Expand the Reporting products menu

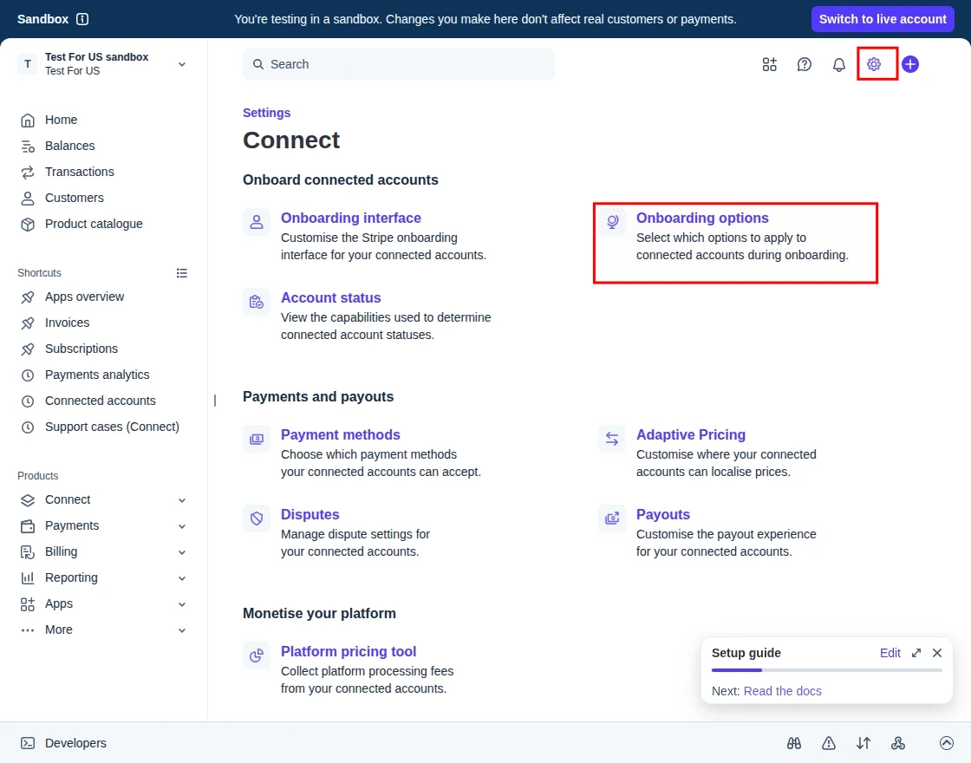coord(182,578)
